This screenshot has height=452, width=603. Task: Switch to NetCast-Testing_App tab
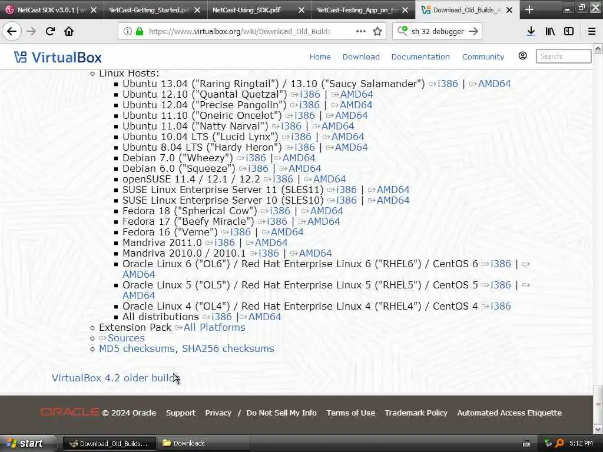click(x=363, y=10)
